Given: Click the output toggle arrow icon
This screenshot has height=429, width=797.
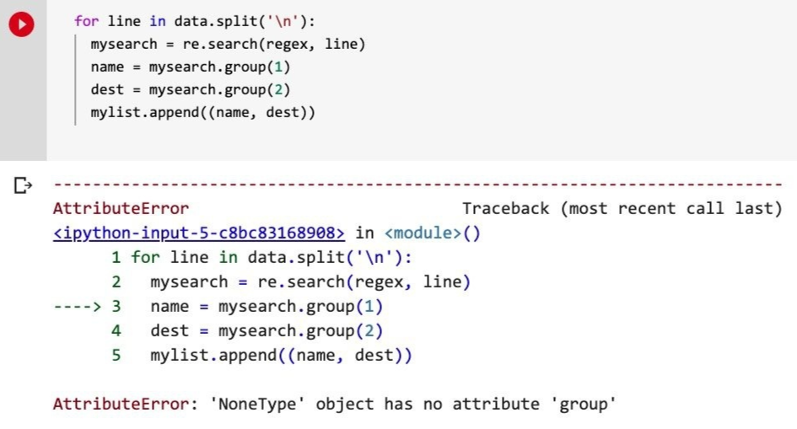Looking at the screenshot, I should (23, 185).
